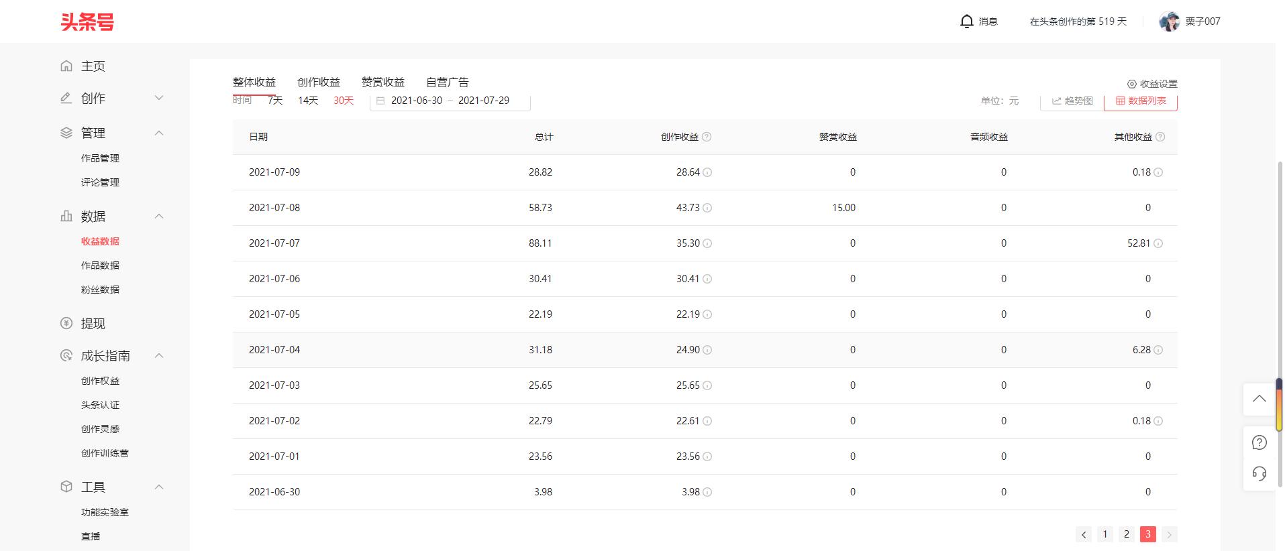Select the 7天 time range
1285x551 pixels.
coord(275,101)
